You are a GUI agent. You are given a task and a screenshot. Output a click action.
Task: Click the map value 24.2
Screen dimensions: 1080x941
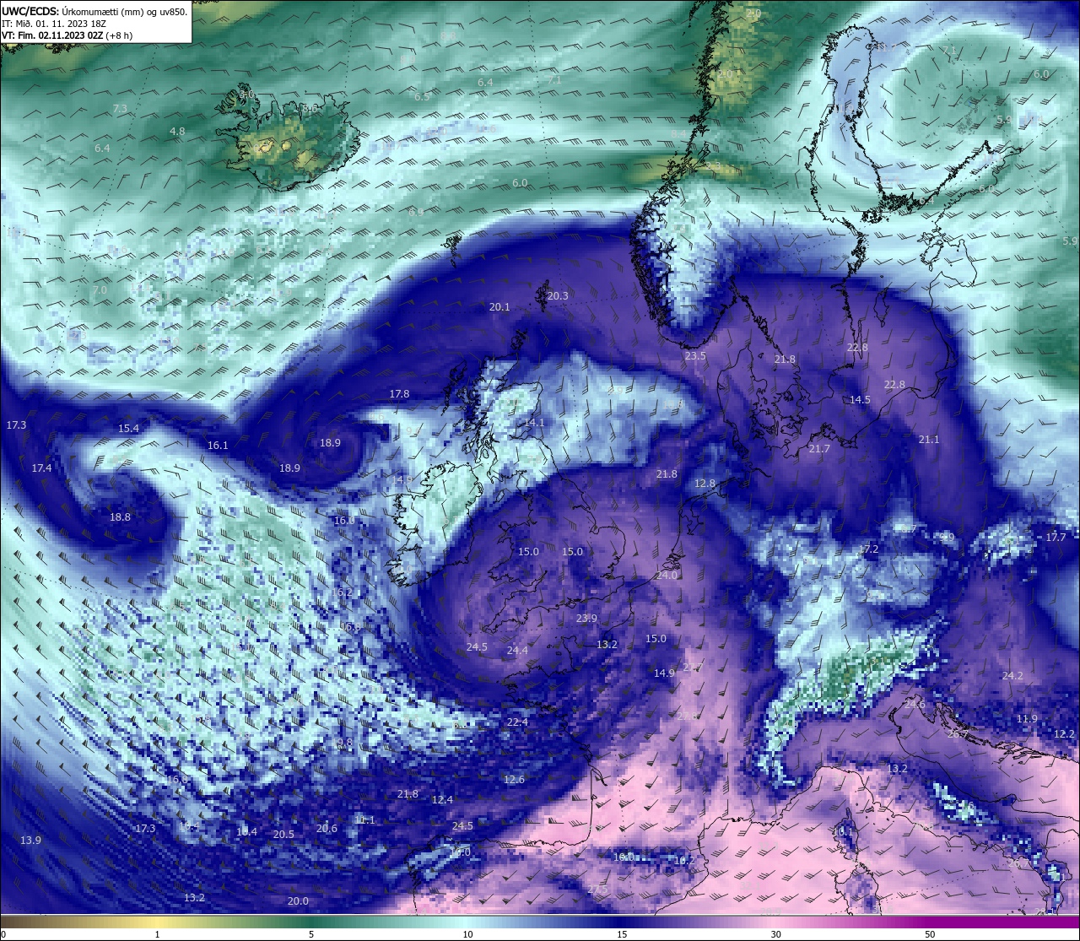click(x=1012, y=676)
